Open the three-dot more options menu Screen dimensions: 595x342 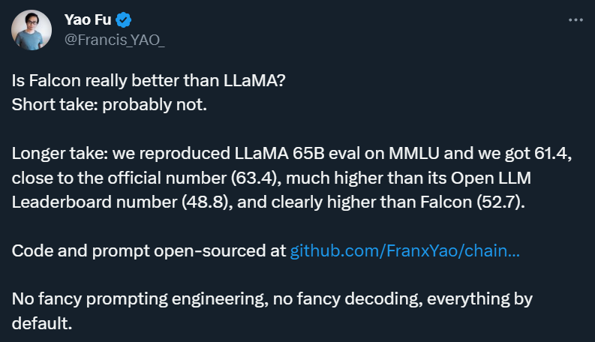coord(575,19)
